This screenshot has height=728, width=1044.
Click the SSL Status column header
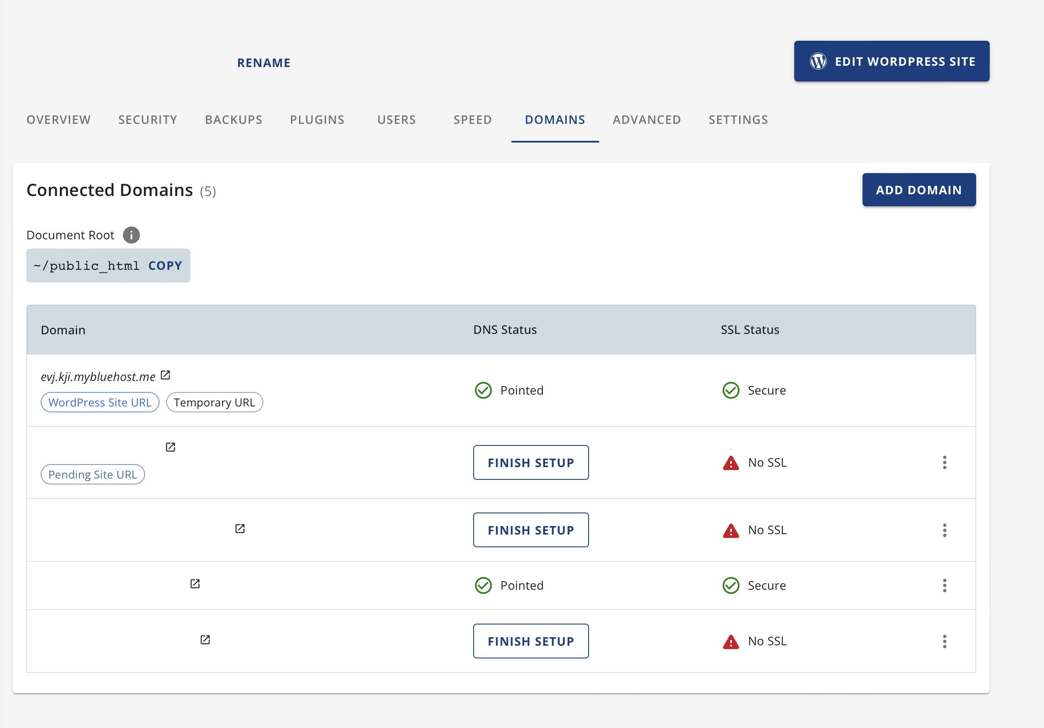750,330
